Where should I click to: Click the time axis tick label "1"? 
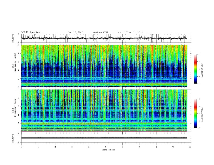tap(38, 147)
